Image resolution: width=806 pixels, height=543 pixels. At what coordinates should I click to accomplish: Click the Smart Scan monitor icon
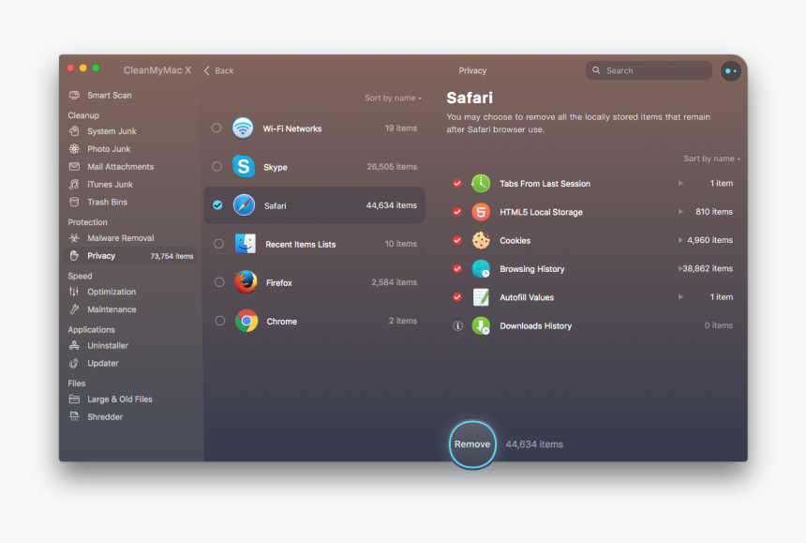pyautogui.click(x=75, y=95)
